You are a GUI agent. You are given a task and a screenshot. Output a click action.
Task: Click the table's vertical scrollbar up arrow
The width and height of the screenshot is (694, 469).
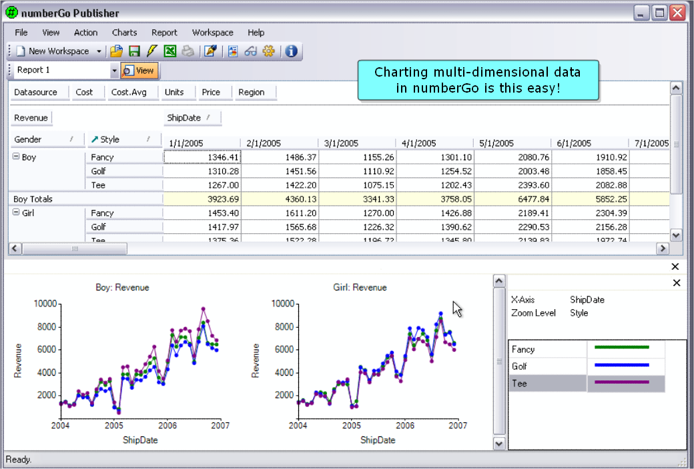coord(675,88)
